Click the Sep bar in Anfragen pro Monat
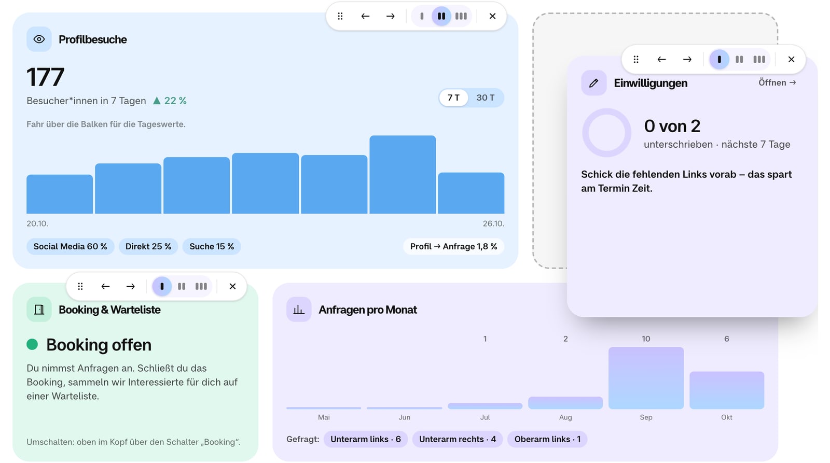Screen dimensions: 830x463 646,378
